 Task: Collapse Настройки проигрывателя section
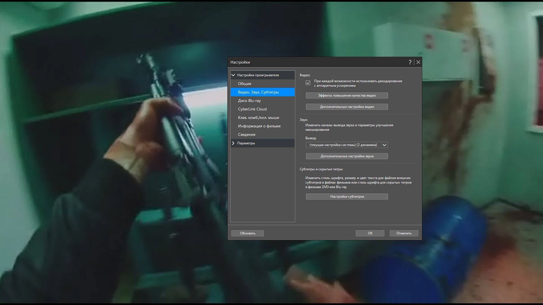coord(233,75)
